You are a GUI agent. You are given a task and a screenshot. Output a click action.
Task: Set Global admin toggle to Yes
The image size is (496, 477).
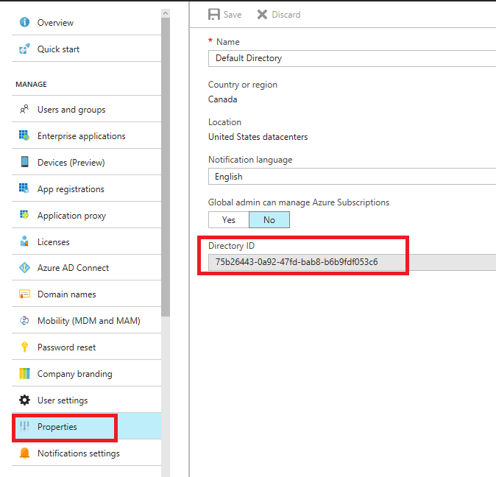click(229, 220)
